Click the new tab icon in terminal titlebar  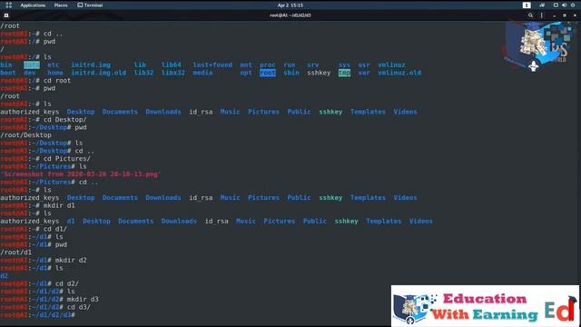6,15
